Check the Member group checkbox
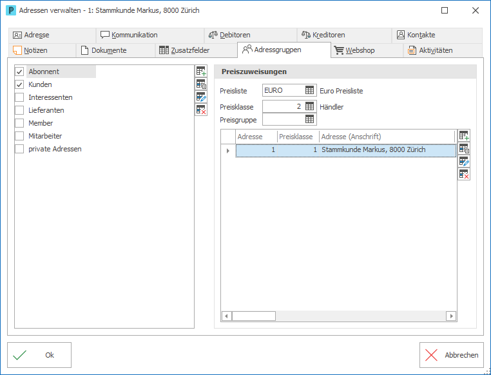Image resolution: width=491 pixels, height=375 pixels. coord(19,123)
